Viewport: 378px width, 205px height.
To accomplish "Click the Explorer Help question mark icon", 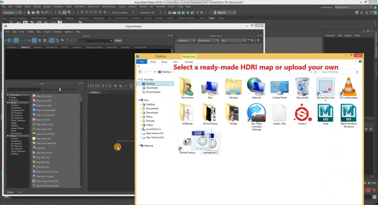I will click(360, 62).
